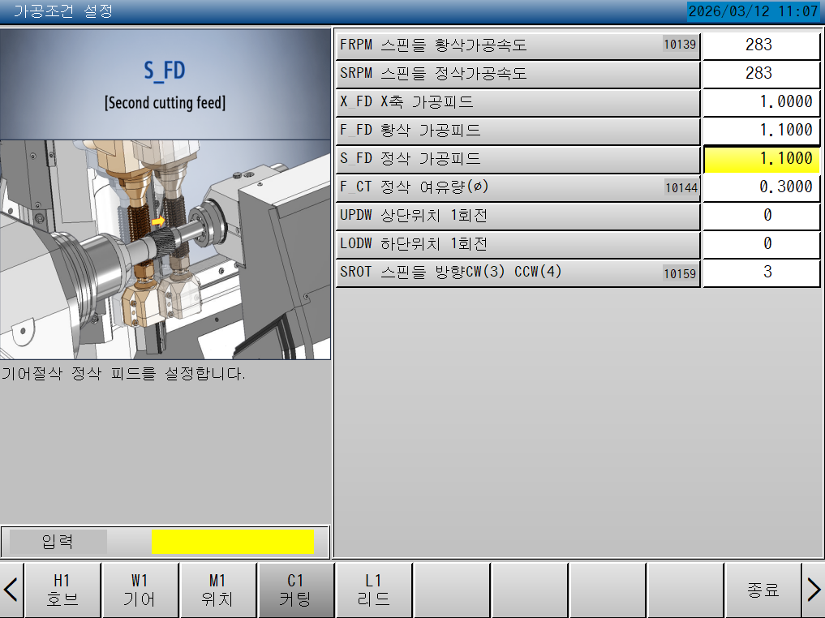Click the right arrow on the softkey bar
825x618 pixels.
tap(814, 590)
